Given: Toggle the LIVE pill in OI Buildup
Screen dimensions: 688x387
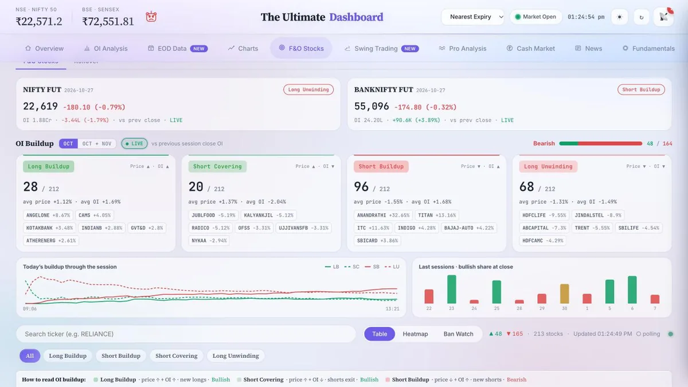Looking at the screenshot, I should tap(134, 143).
